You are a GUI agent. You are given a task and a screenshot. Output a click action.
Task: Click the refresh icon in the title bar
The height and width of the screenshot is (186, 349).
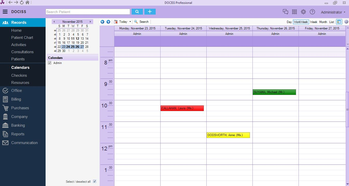pyautogui.click(x=22, y=3)
